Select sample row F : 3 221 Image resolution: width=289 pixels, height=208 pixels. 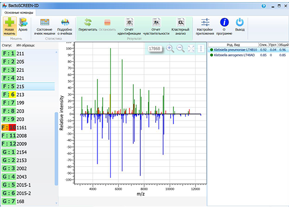(x=28, y=70)
